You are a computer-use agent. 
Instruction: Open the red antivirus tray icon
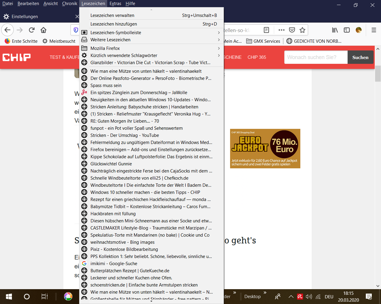pos(300,297)
